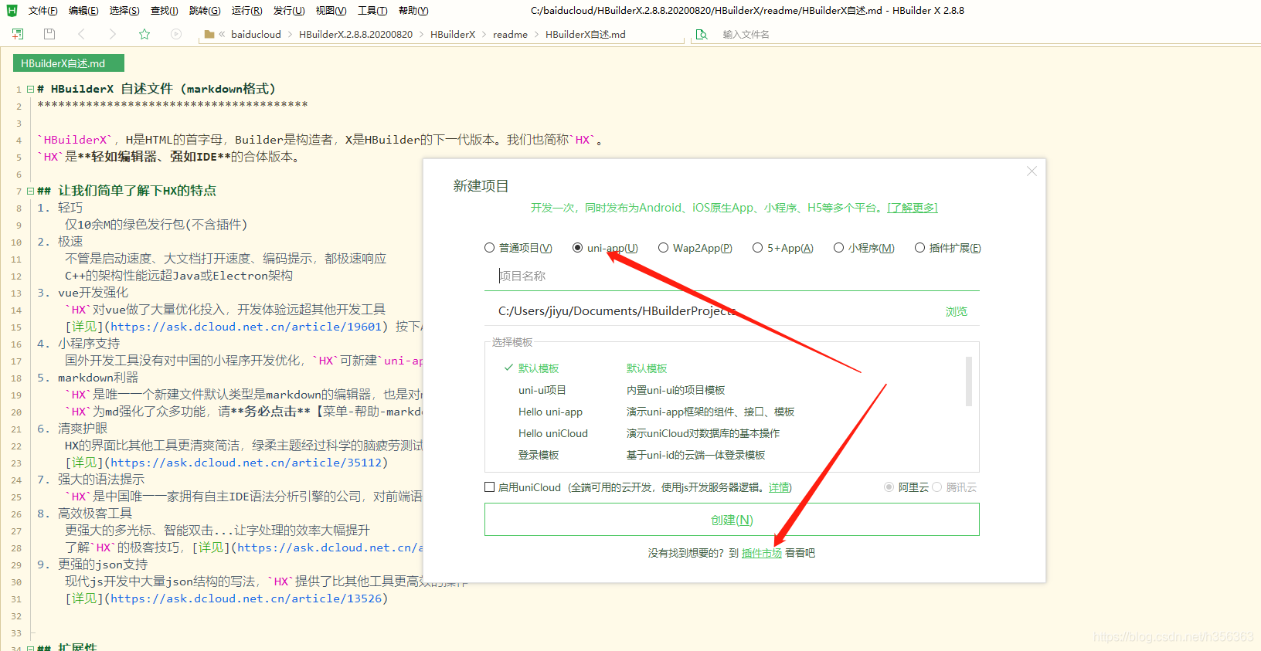Open the 文件 menu
Image resolution: width=1261 pixels, height=651 pixels.
[42, 11]
